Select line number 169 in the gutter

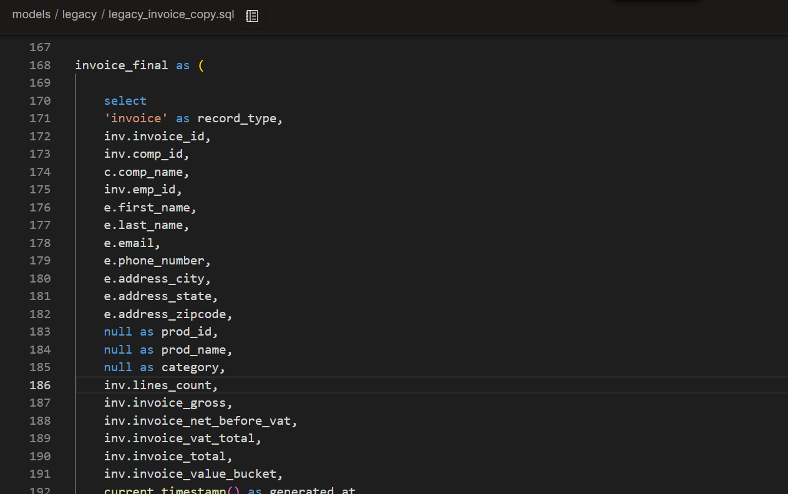click(40, 83)
